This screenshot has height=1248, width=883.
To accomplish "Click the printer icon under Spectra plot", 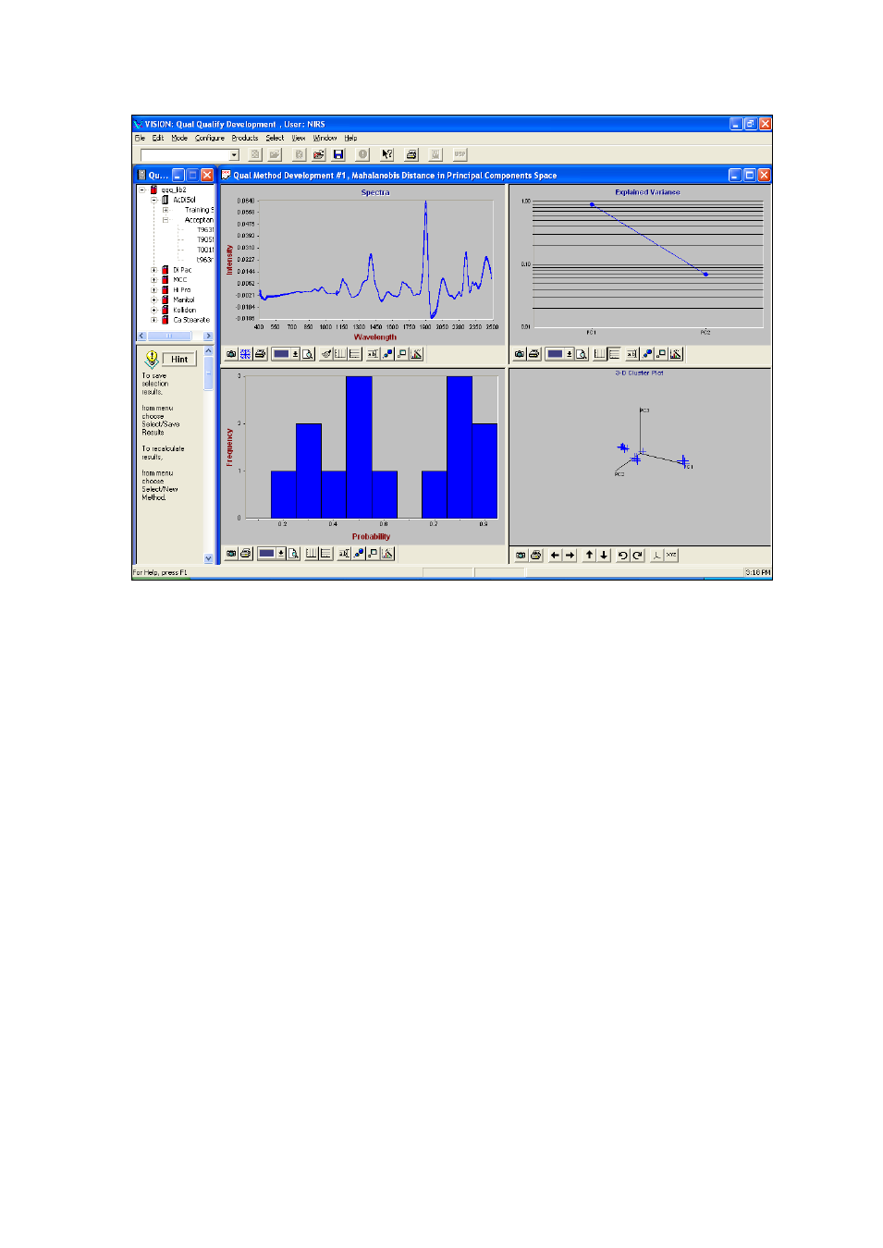I will point(260,354).
